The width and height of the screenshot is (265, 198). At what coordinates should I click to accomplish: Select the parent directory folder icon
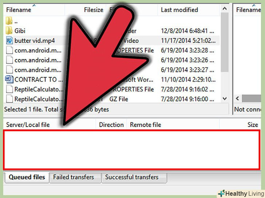9,21
